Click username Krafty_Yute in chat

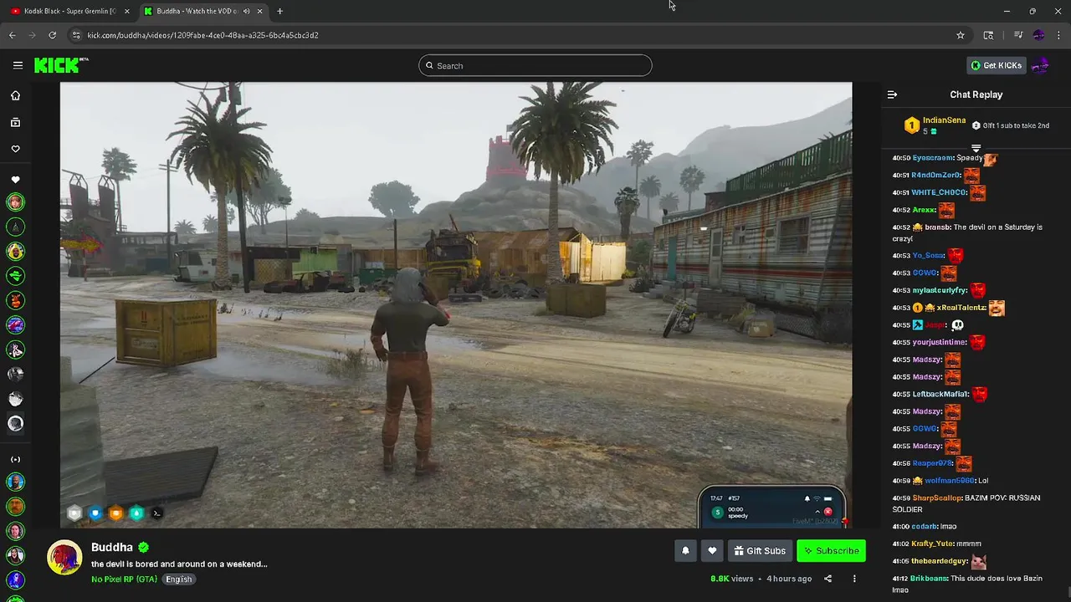click(x=933, y=543)
